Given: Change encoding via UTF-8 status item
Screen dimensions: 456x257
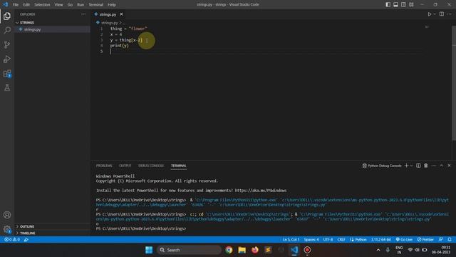Looking at the screenshot, I should [x=328, y=240].
